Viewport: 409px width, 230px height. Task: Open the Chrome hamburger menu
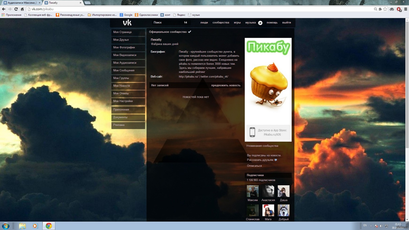[405, 9]
